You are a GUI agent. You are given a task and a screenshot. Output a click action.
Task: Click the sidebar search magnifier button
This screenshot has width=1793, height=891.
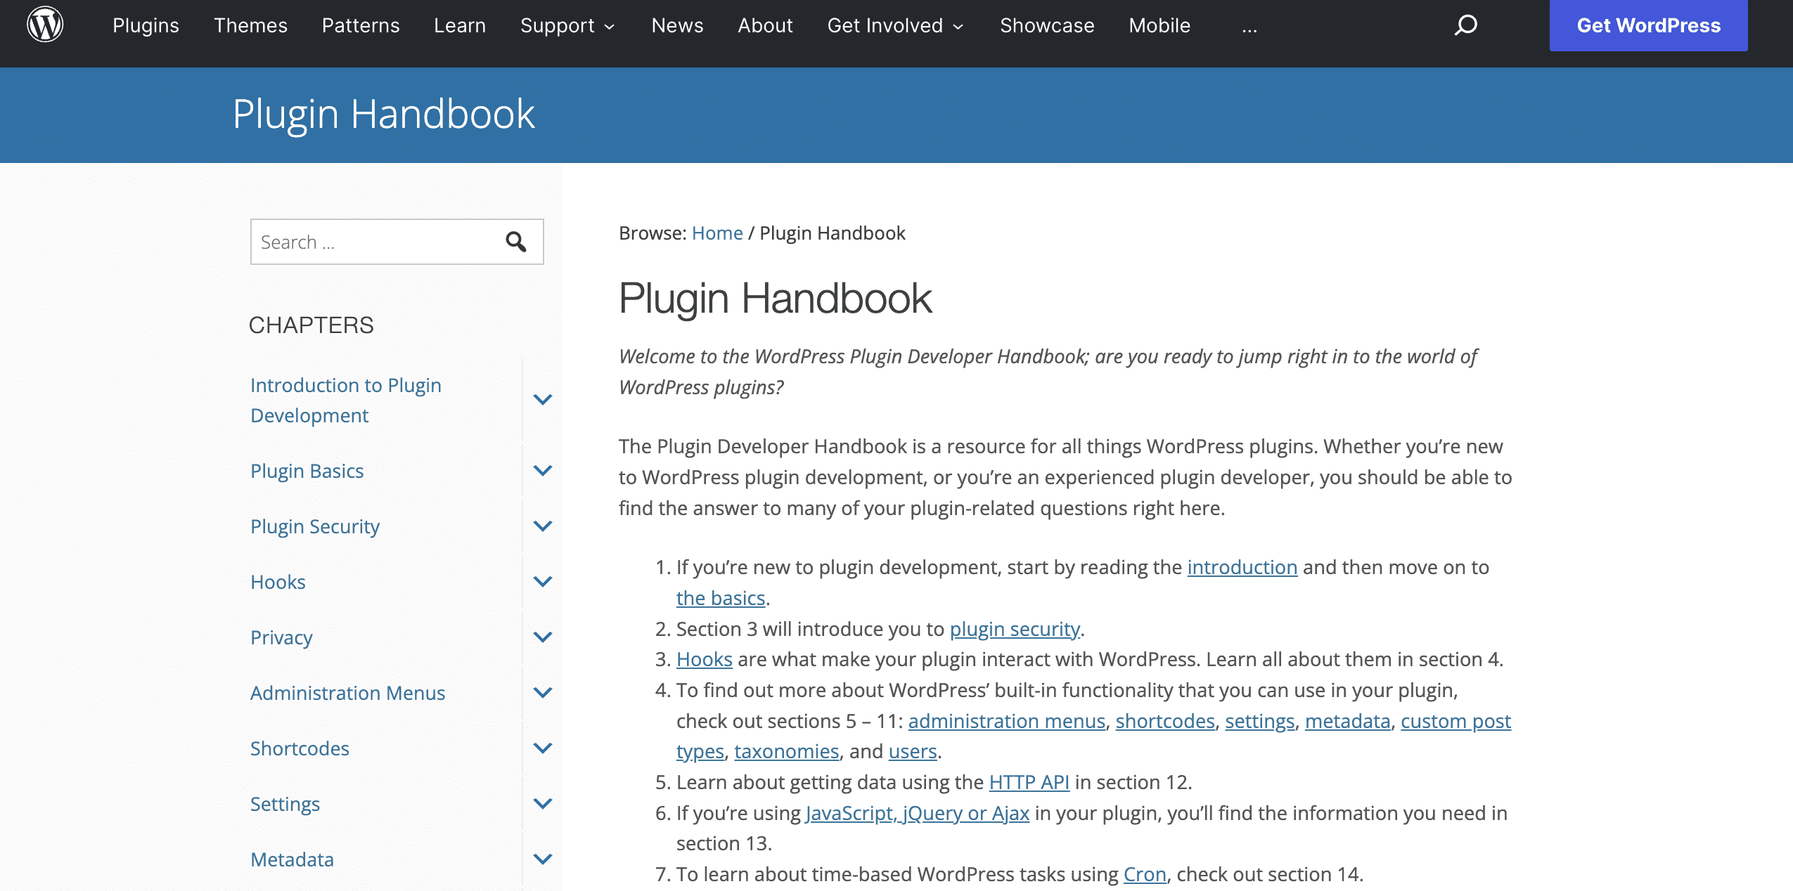coord(517,242)
